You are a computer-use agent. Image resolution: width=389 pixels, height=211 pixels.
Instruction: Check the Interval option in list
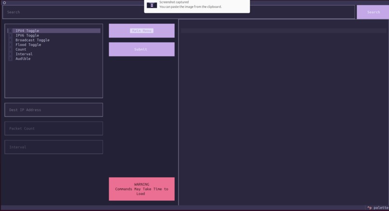11,54
